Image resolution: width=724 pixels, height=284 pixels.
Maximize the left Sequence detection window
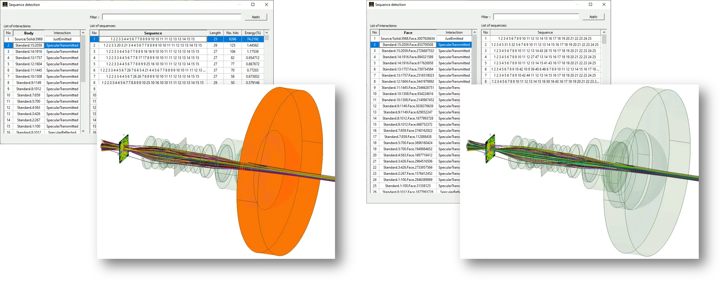tap(253, 5)
